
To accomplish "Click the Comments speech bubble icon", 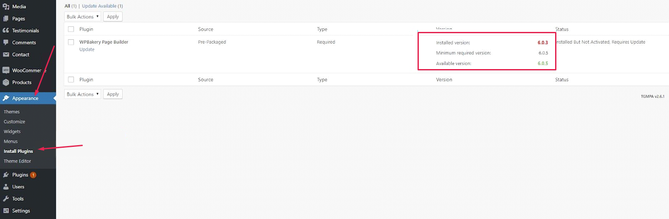I will [x=6, y=42].
